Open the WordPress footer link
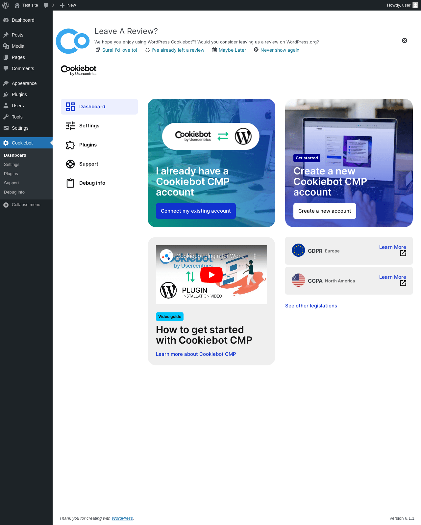Screen dimensions: 421x525 [x=122, y=518]
